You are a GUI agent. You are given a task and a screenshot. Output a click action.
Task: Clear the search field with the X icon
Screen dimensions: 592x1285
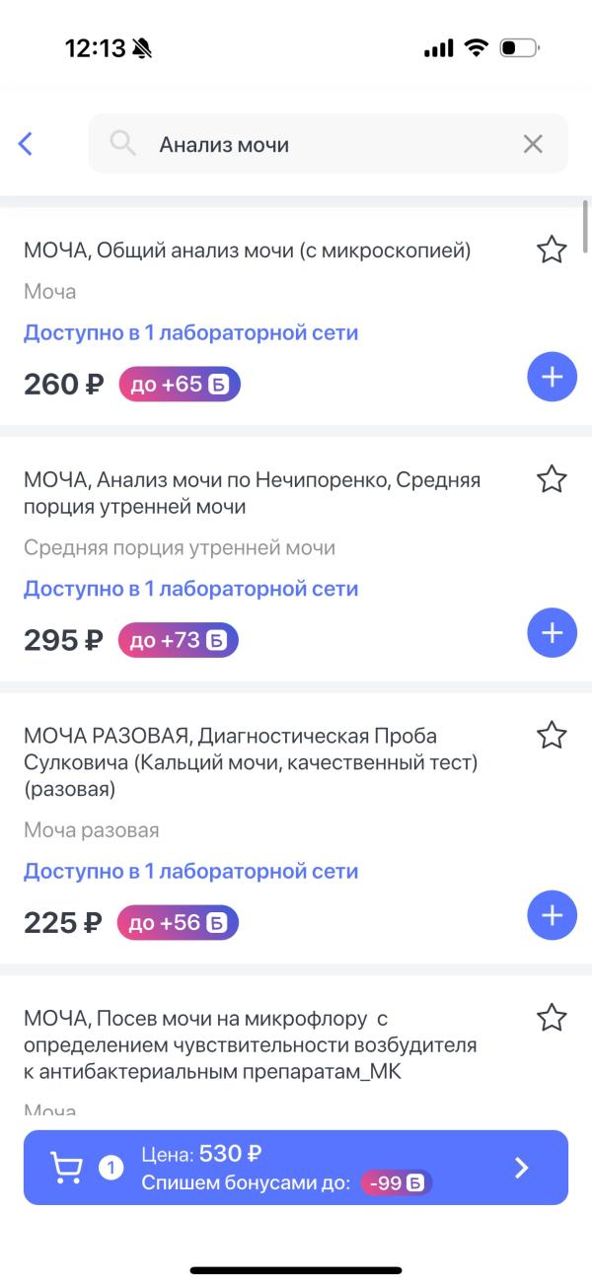coord(533,144)
